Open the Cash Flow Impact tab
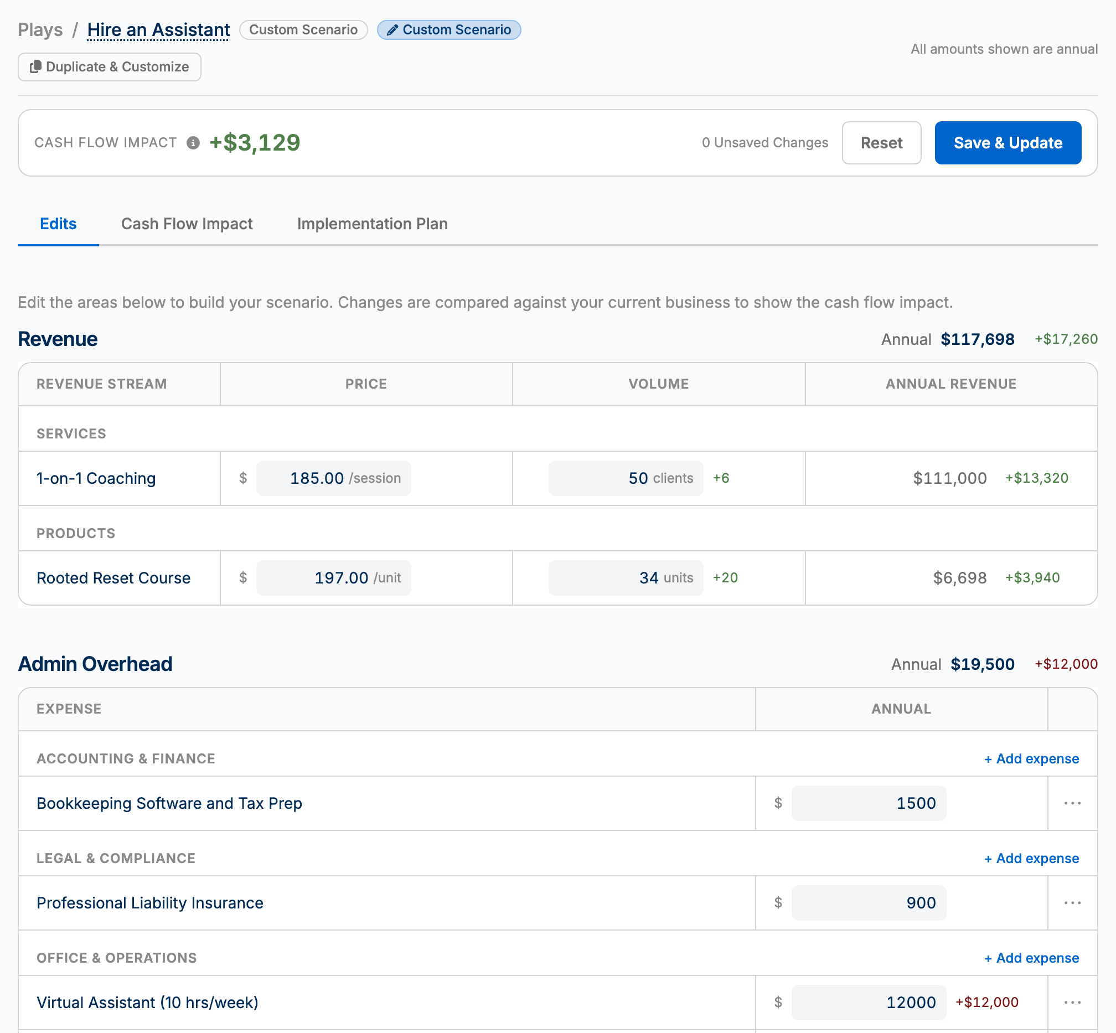 pos(187,224)
